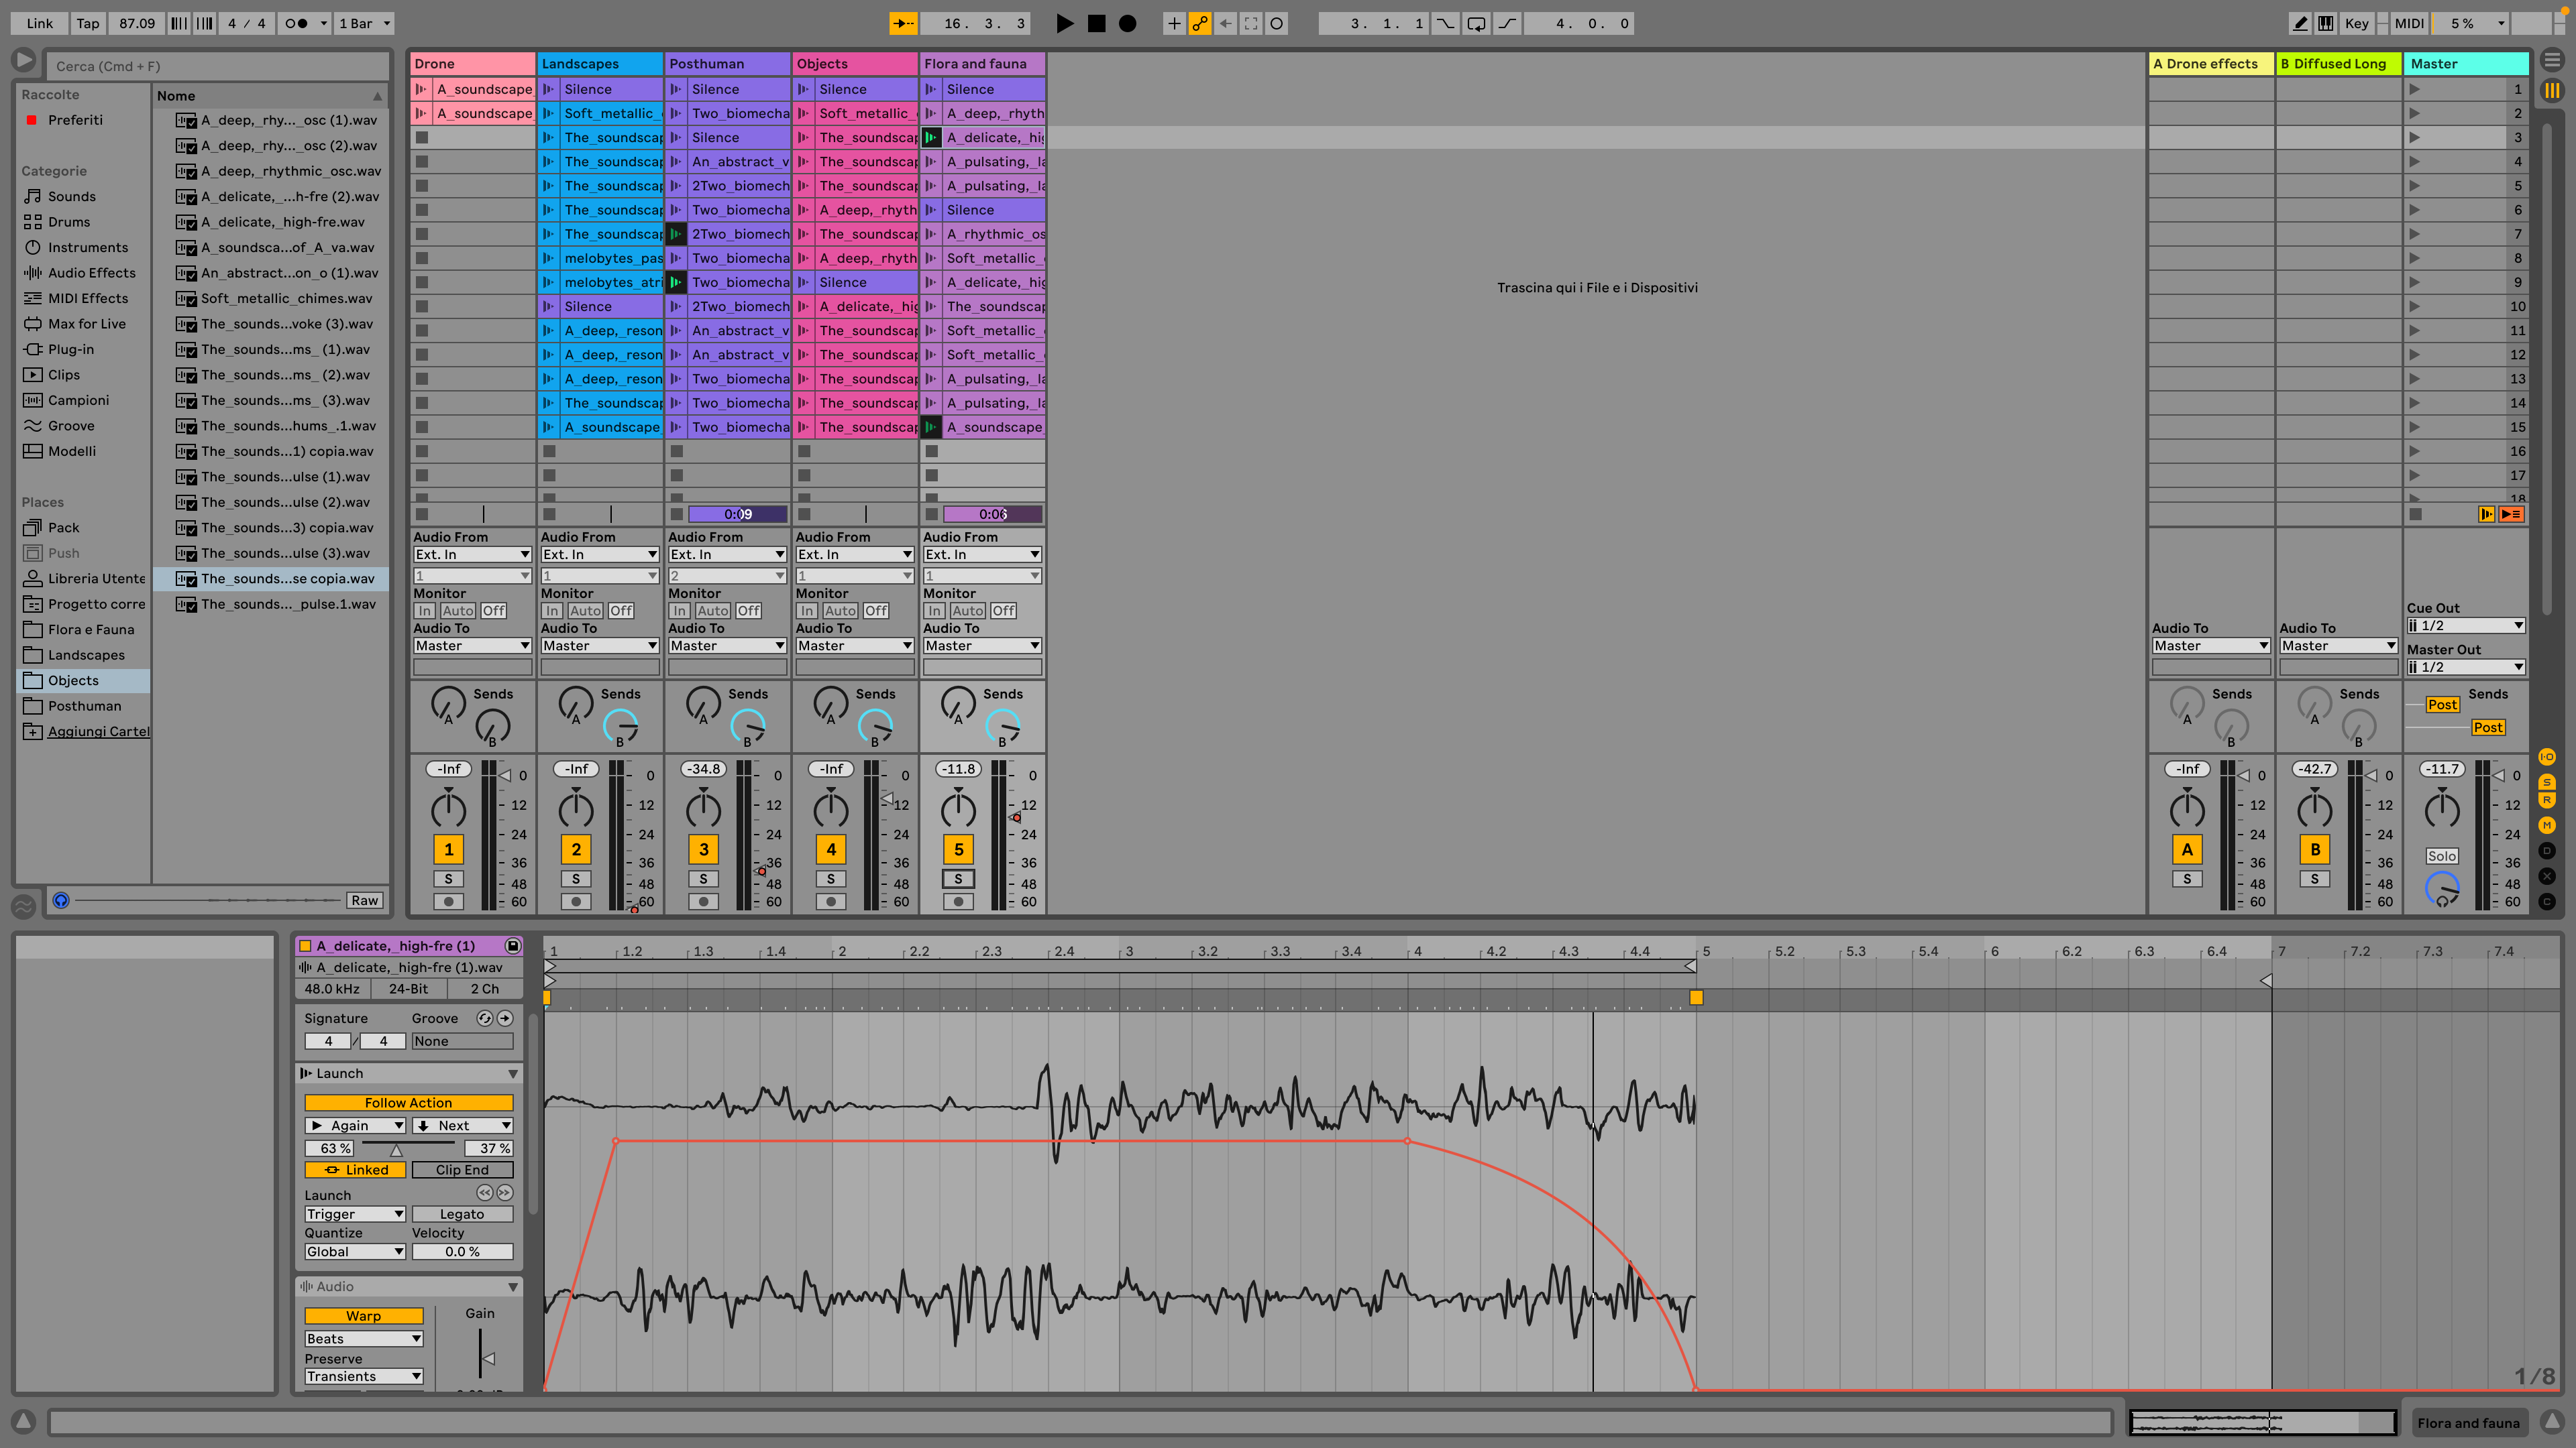Click the Follow Action button
Image resolution: width=2576 pixels, height=1448 pixels.
click(408, 1102)
